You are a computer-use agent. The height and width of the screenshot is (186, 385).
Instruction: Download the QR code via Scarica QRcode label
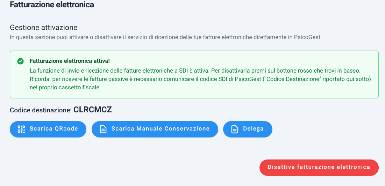[x=54, y=129]
